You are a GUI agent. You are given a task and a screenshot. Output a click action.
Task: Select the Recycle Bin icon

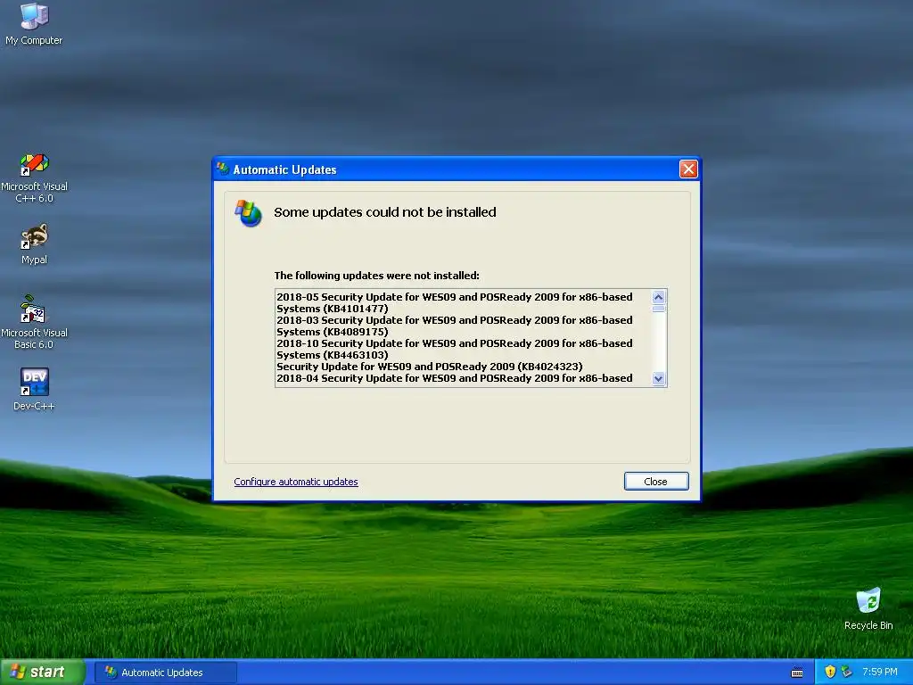(x=868, y=608)
